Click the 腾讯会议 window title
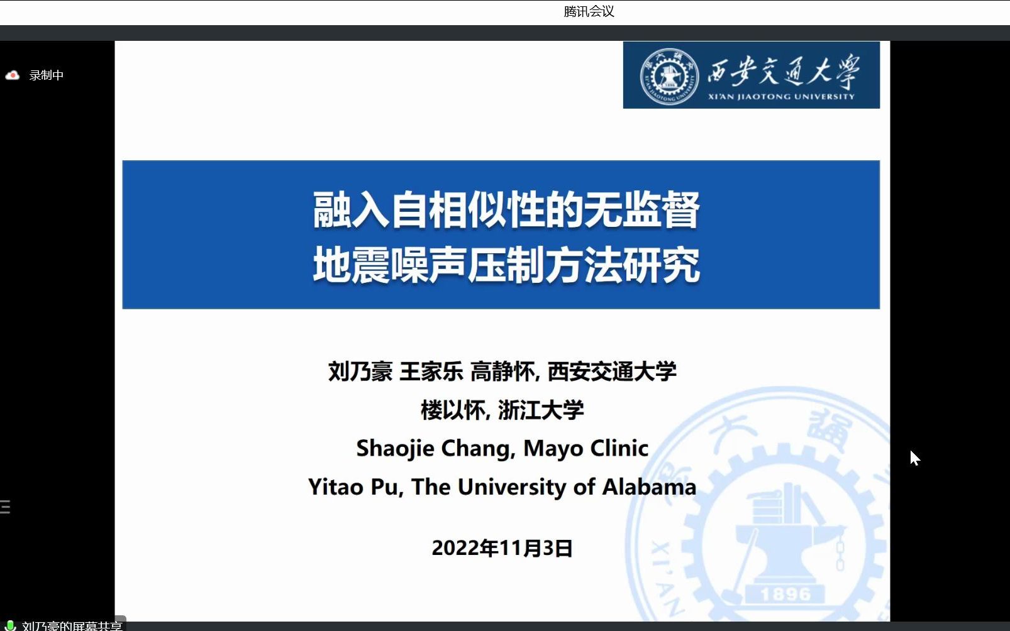This screenshot has width=1010, height=631. [x=589, y=11]
